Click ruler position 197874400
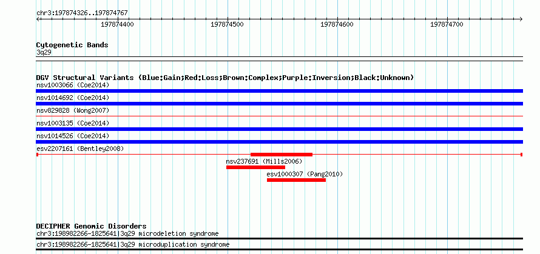Screen dimensions: 540x254 click(118, 24)
